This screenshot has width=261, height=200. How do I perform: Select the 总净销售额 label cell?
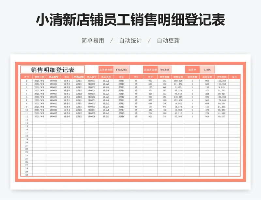point(106,69)
